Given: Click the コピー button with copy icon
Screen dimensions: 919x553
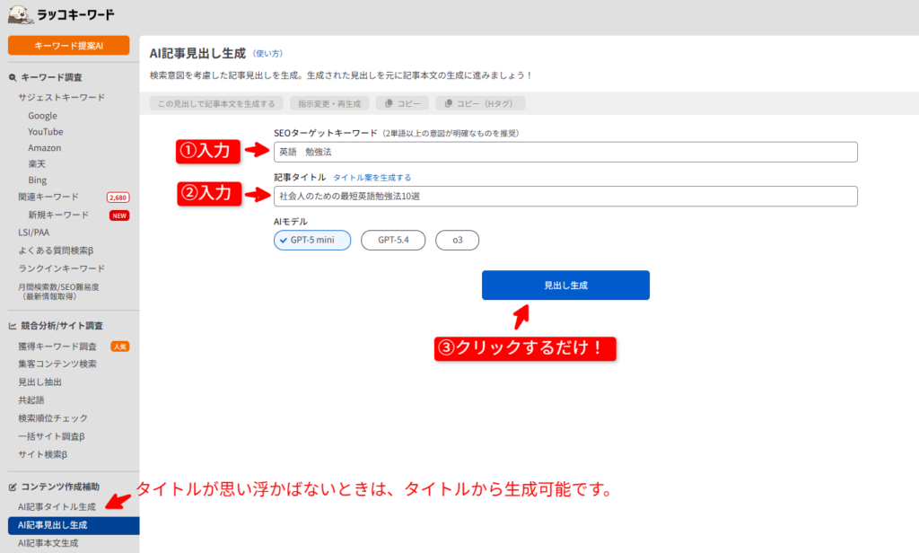Looking at the screenshot, I should coord(403,103).
